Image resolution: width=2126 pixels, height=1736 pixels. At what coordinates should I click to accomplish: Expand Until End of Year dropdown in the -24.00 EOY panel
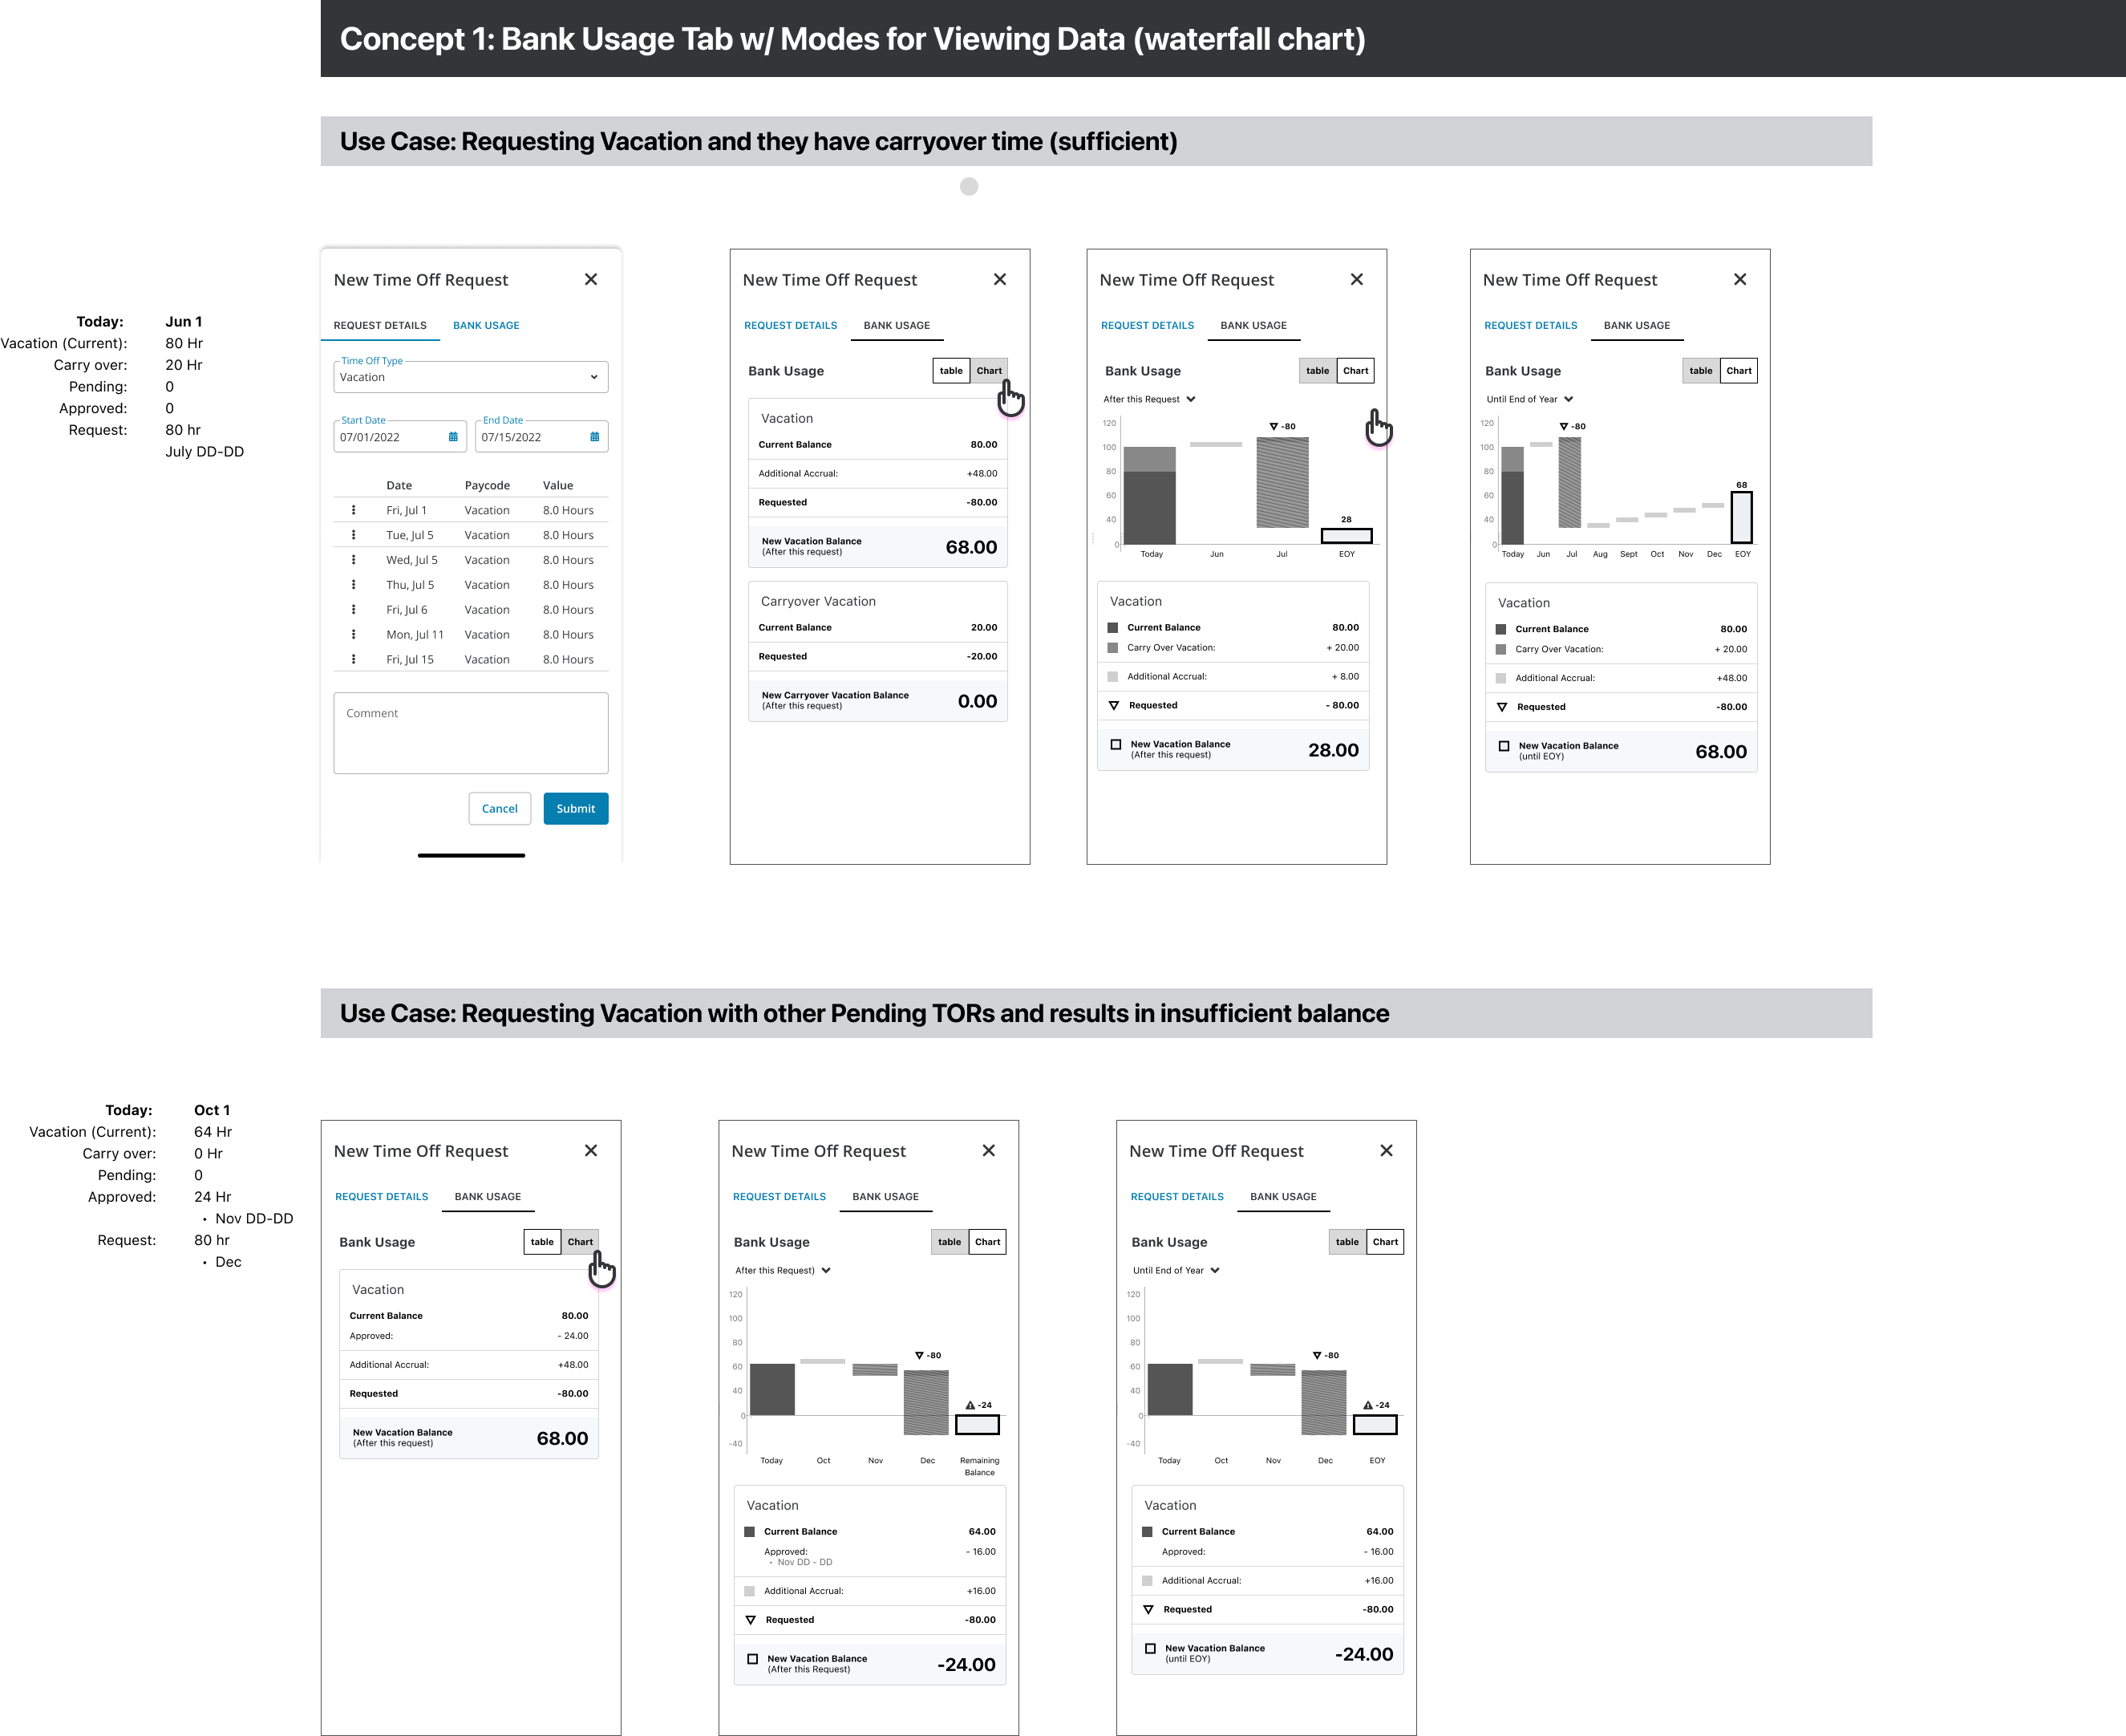coord(1176,1271)
